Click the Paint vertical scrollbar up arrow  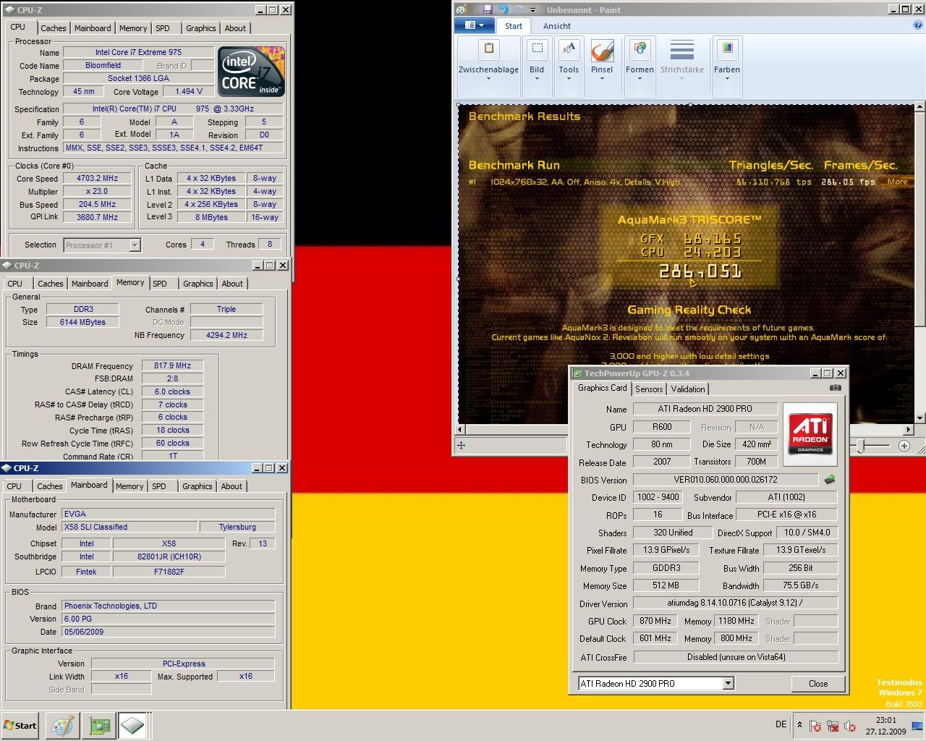(919, 107)
